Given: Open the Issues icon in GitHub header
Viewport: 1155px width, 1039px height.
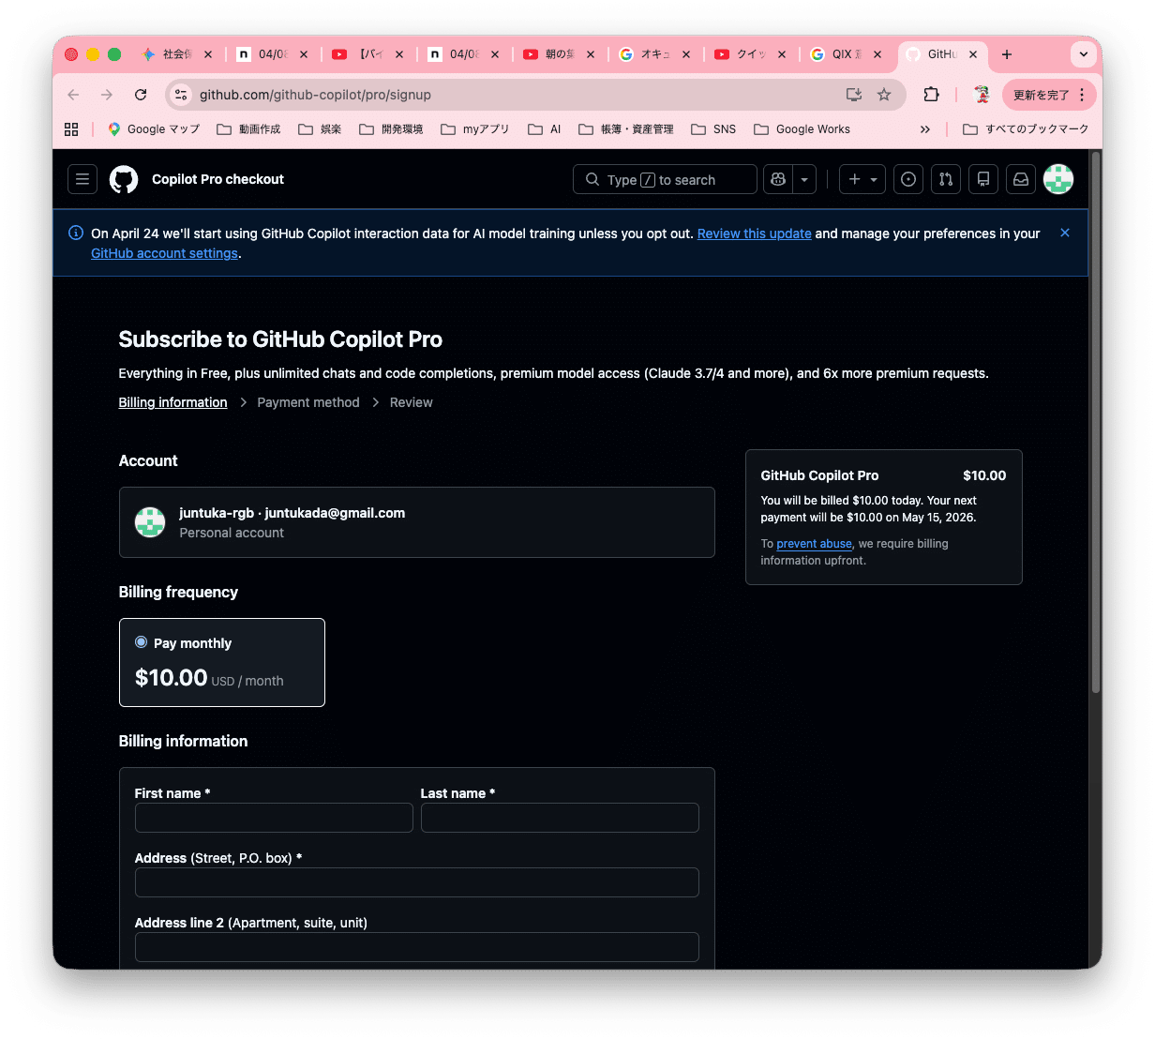Looking at the screenshot, I should [908, 179].
